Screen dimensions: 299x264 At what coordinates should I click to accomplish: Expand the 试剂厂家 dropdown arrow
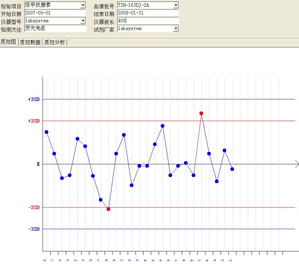point(175,28)
